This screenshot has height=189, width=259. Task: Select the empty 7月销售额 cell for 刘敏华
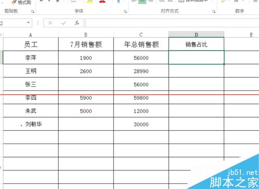click(86, 124)
